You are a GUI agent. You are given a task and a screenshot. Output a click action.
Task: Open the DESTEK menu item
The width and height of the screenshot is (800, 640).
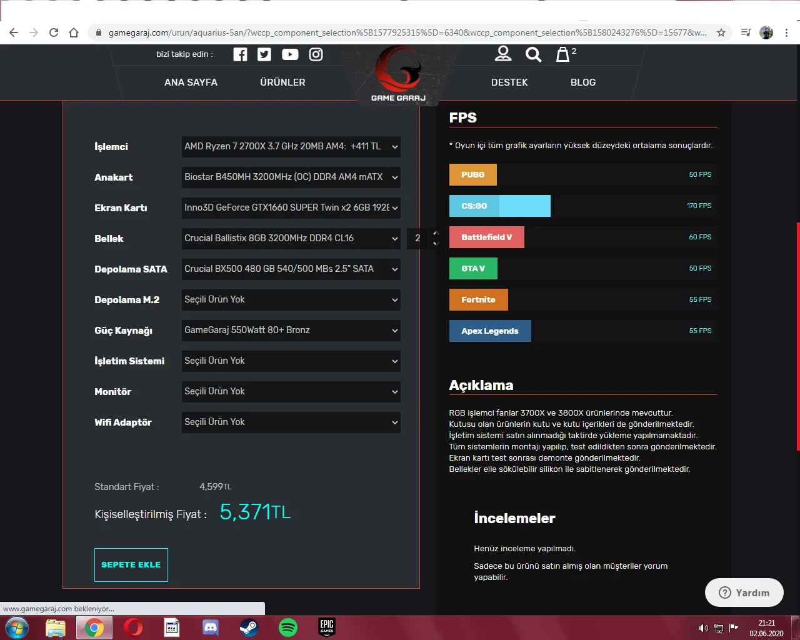[x=509, y=82]
